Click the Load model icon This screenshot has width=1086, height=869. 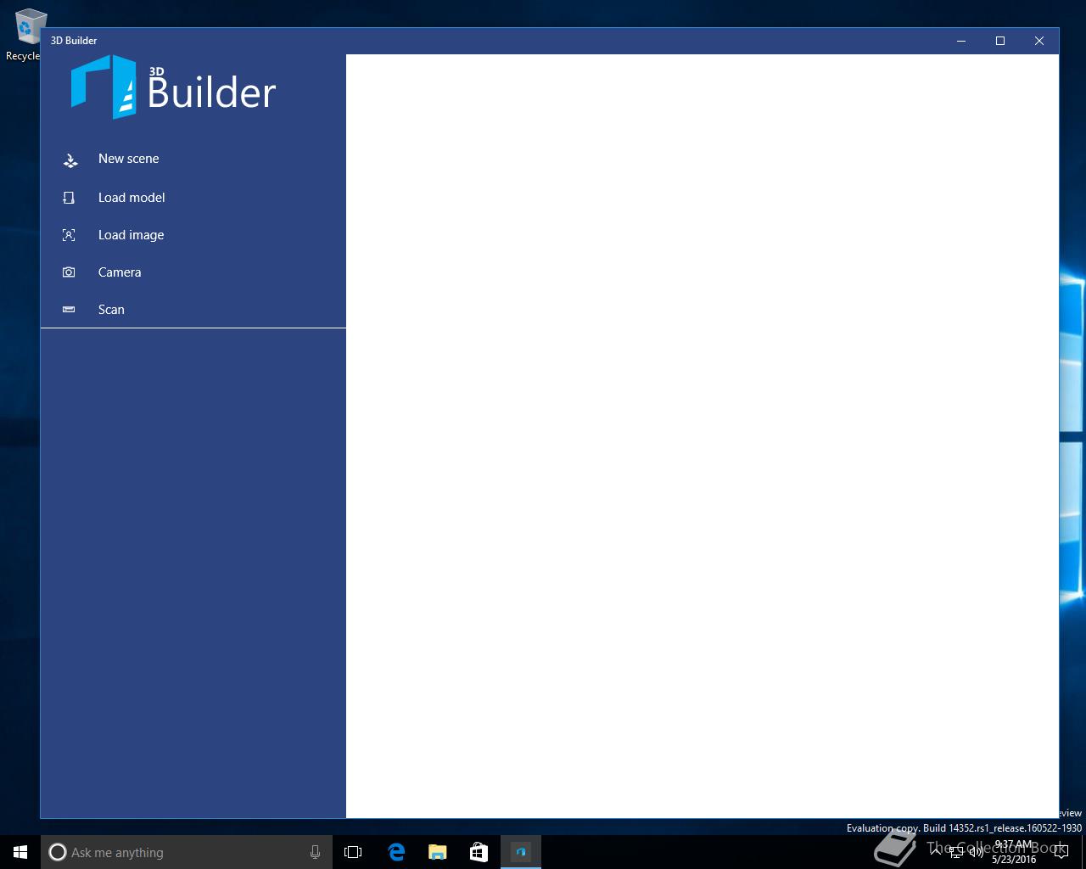69,198
